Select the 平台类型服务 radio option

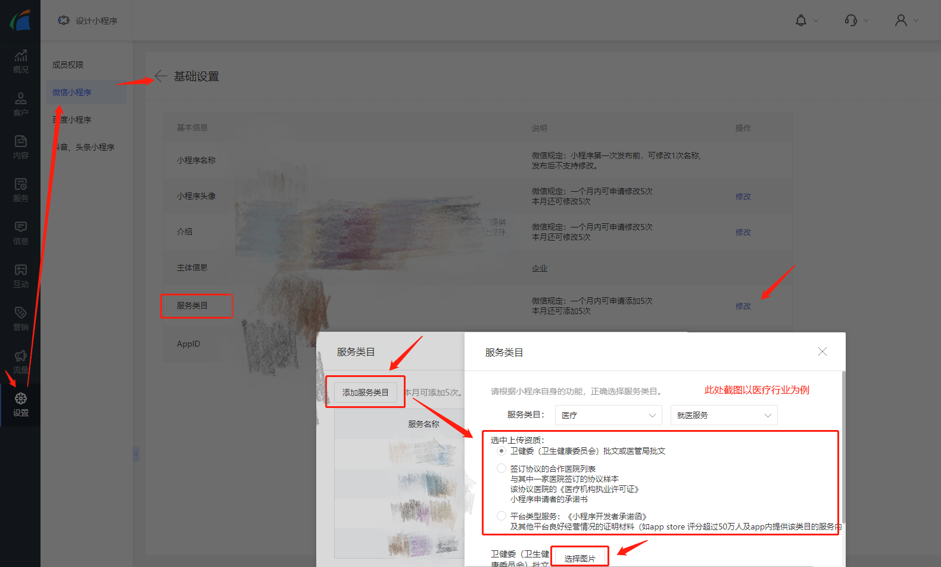501,516
